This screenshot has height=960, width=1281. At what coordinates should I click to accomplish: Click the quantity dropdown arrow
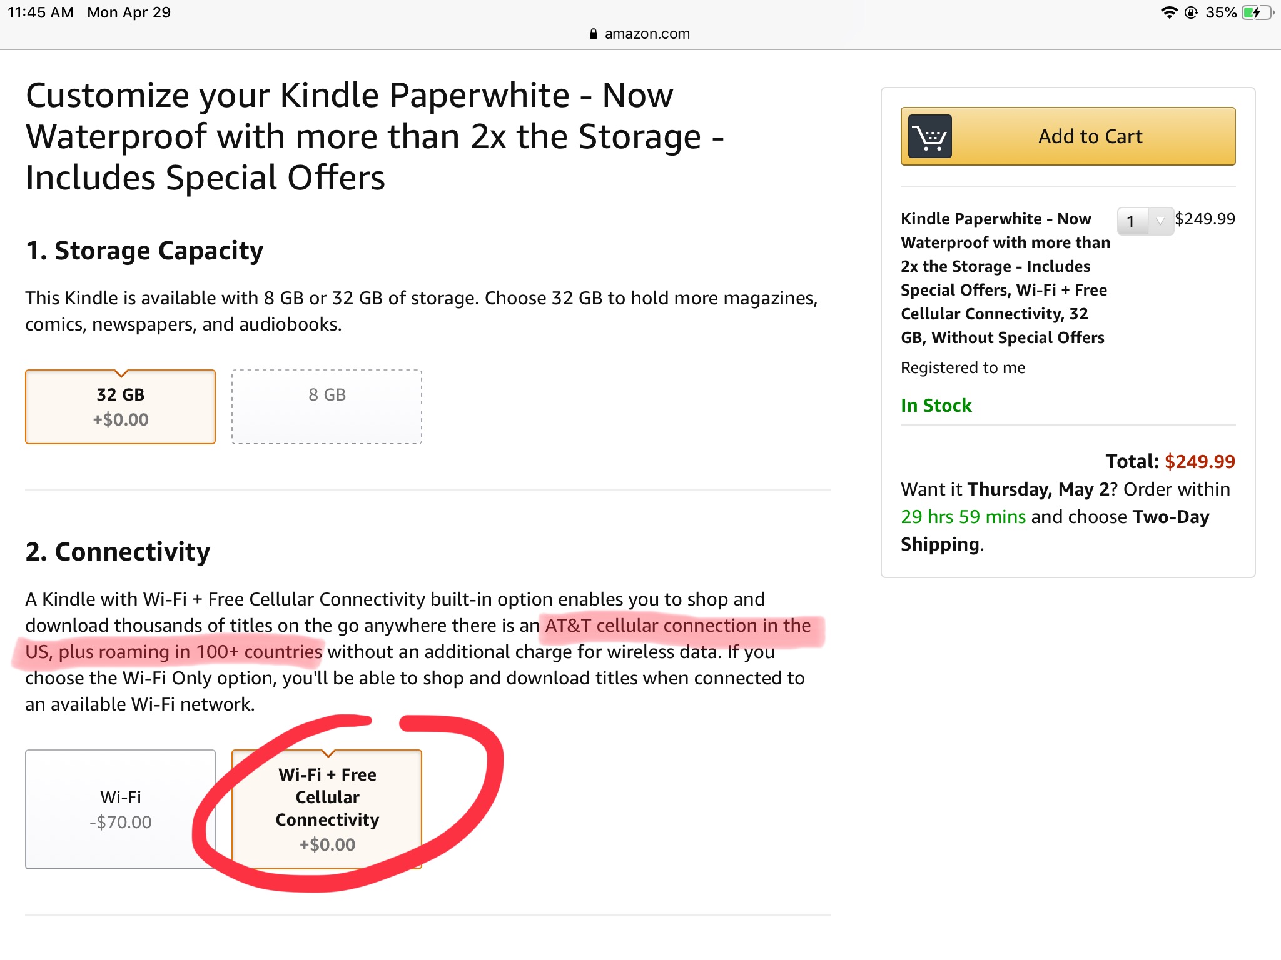pos(1160,221)
